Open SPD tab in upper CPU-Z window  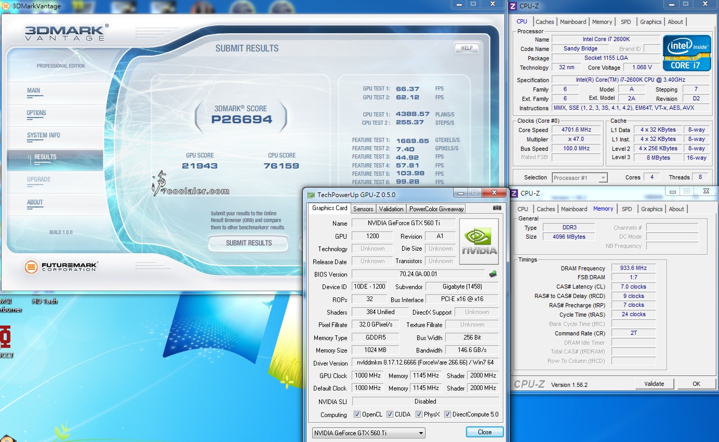(626, 22)
